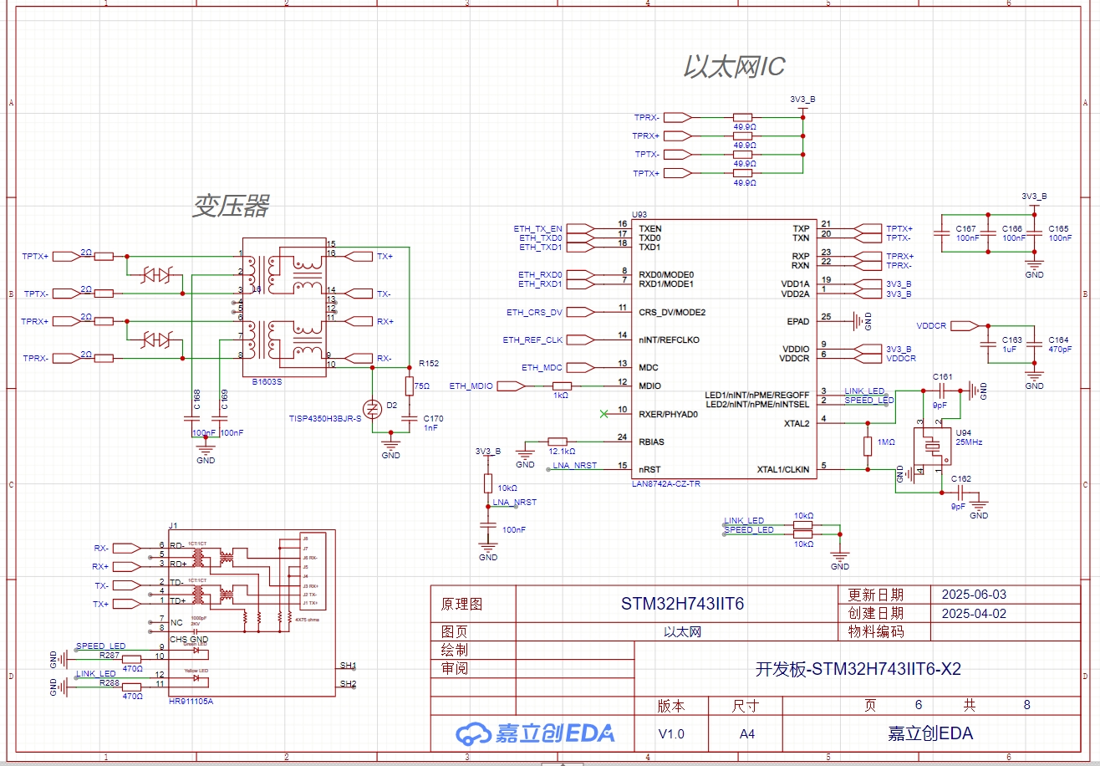Viewport: 1100px width, 766px height.
Task: Select capacitor C170 1nF
Action: pyautogui.click(x=409, y=417)
